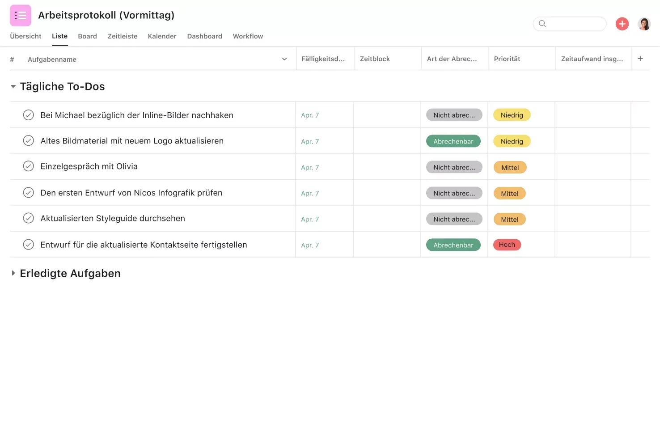The image size is (660, 440).
Task: Click 'Nicht abrec...' tag for Einzelgespräch mit Olivia
Action: pos(454,167)
